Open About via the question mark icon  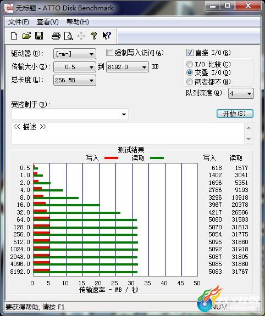[x=93, y=36]
